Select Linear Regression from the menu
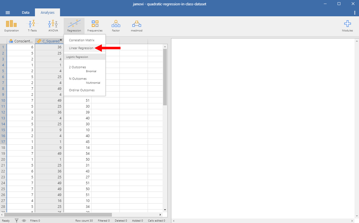The height and width of the screenshot is (223, 359). [81, 48]
